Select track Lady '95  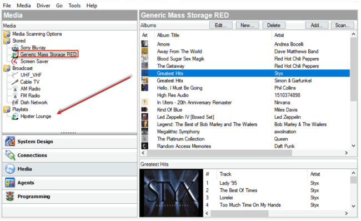(277, 183)
